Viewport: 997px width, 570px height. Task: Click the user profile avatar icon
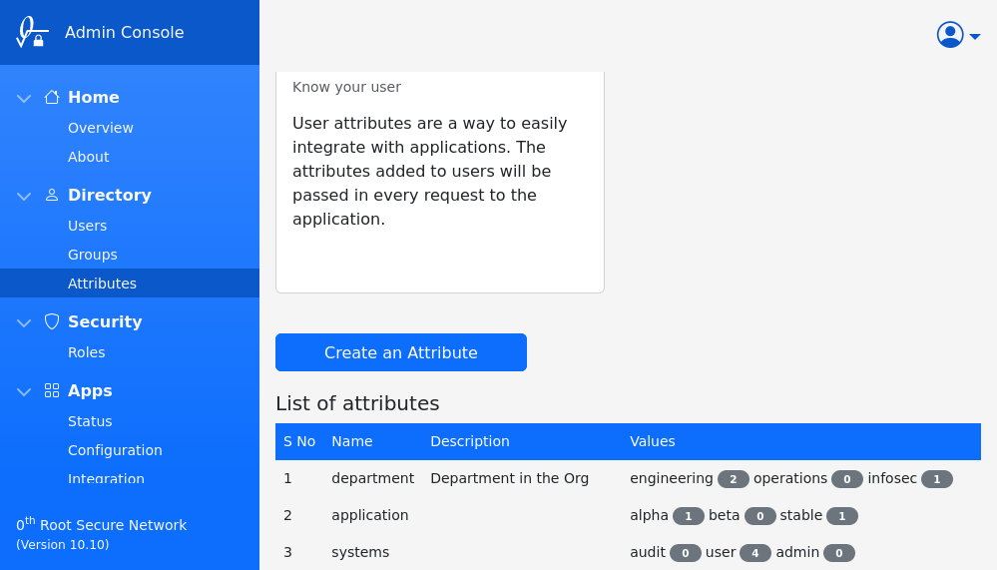[x=950, y=35]
